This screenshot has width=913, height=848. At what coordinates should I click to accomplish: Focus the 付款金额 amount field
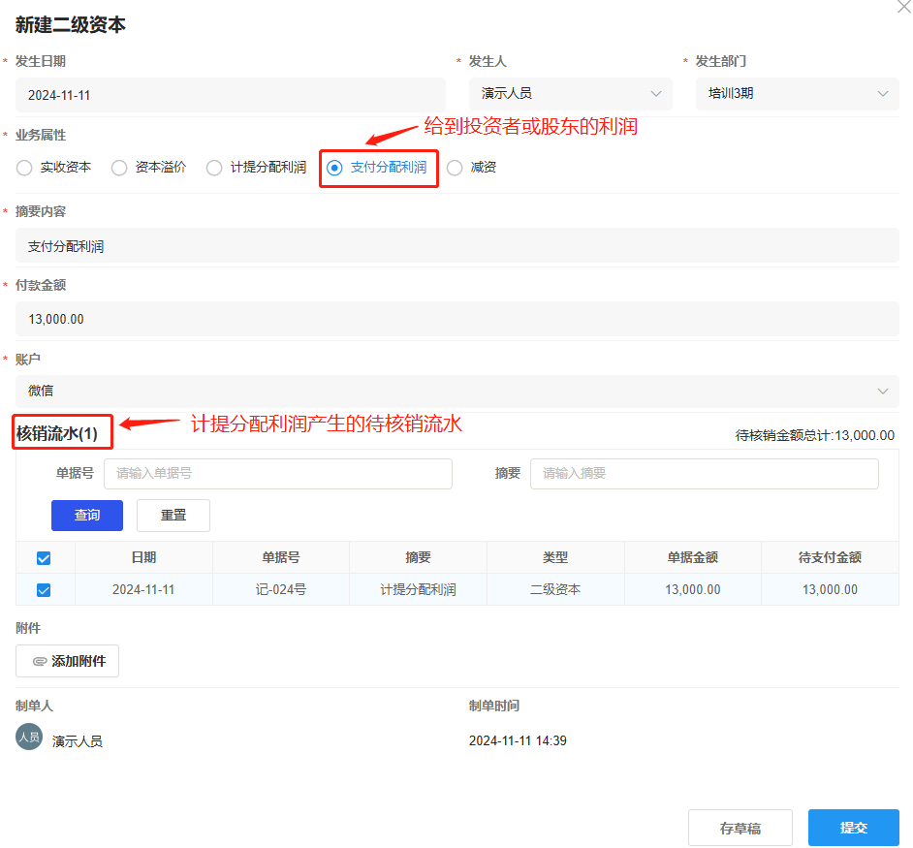pos(456,319)
